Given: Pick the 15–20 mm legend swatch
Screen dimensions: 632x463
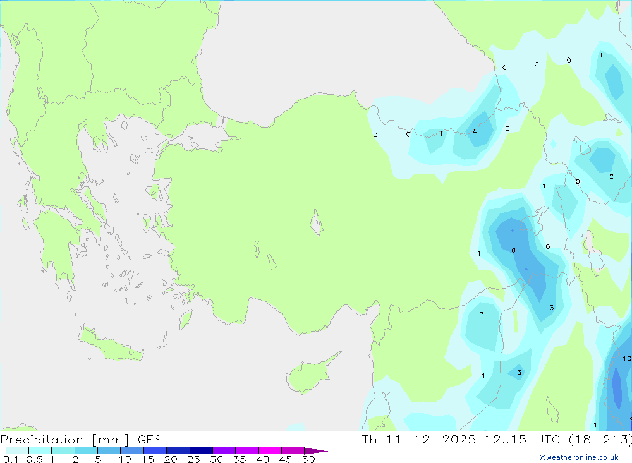Looking at the screenshot, I should coord(155,450).
